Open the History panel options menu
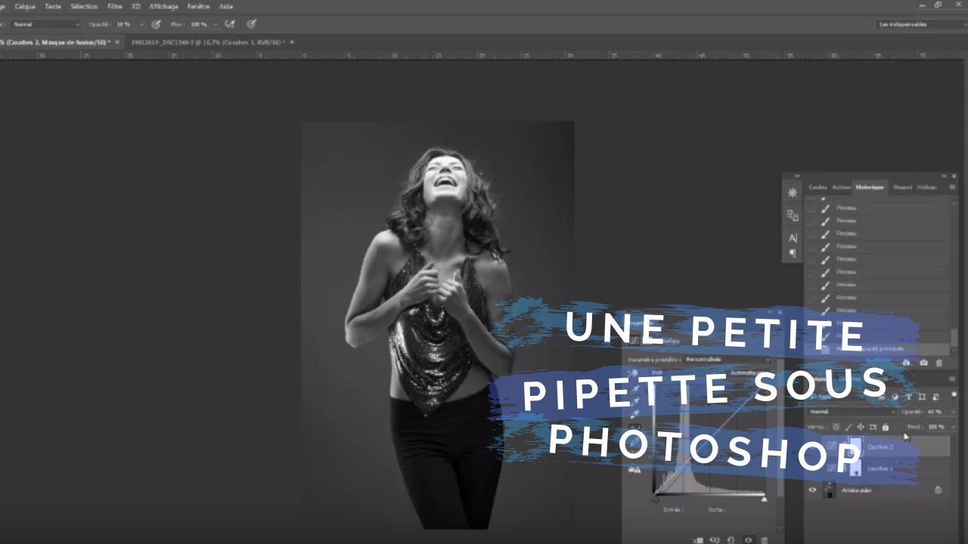This screenshot has width=968, height=544. tap(952, 187)
